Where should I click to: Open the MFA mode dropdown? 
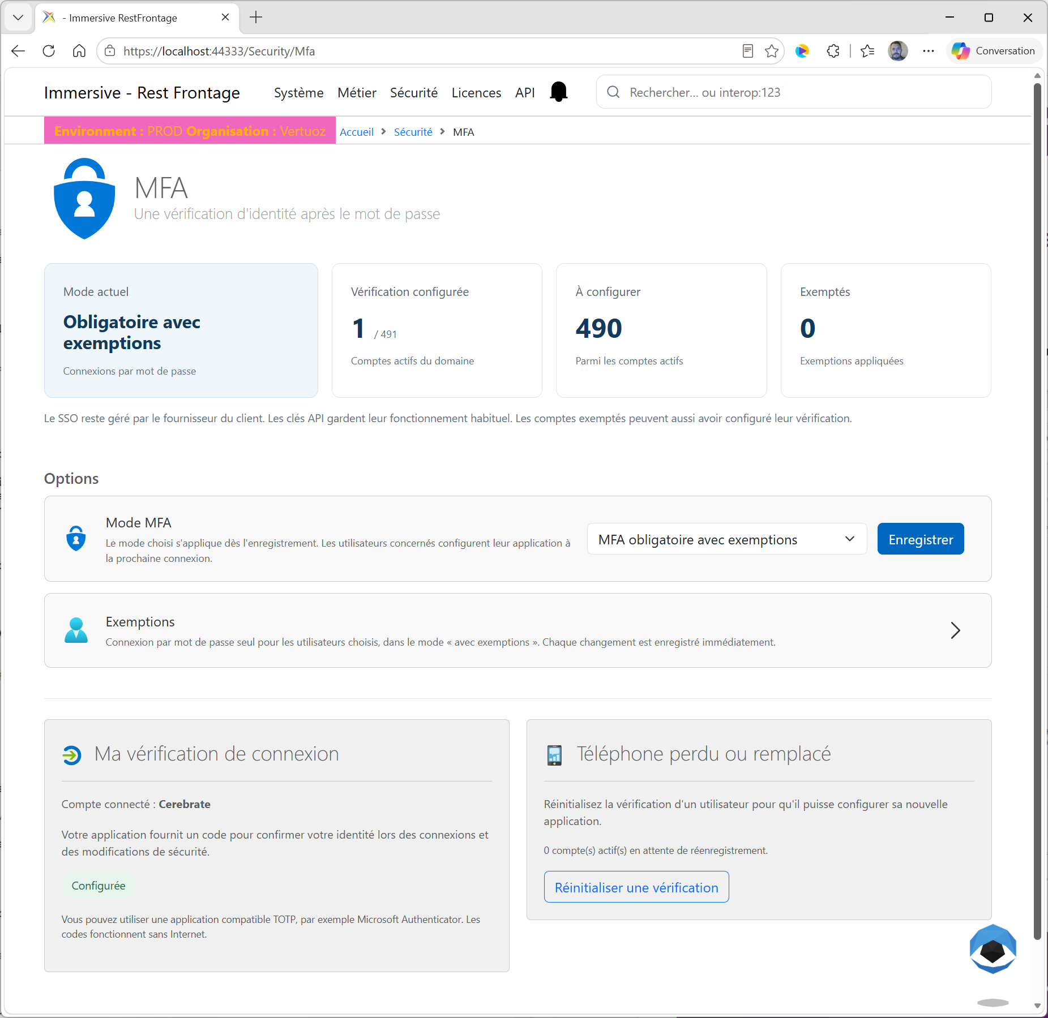[x=727, y=539]
